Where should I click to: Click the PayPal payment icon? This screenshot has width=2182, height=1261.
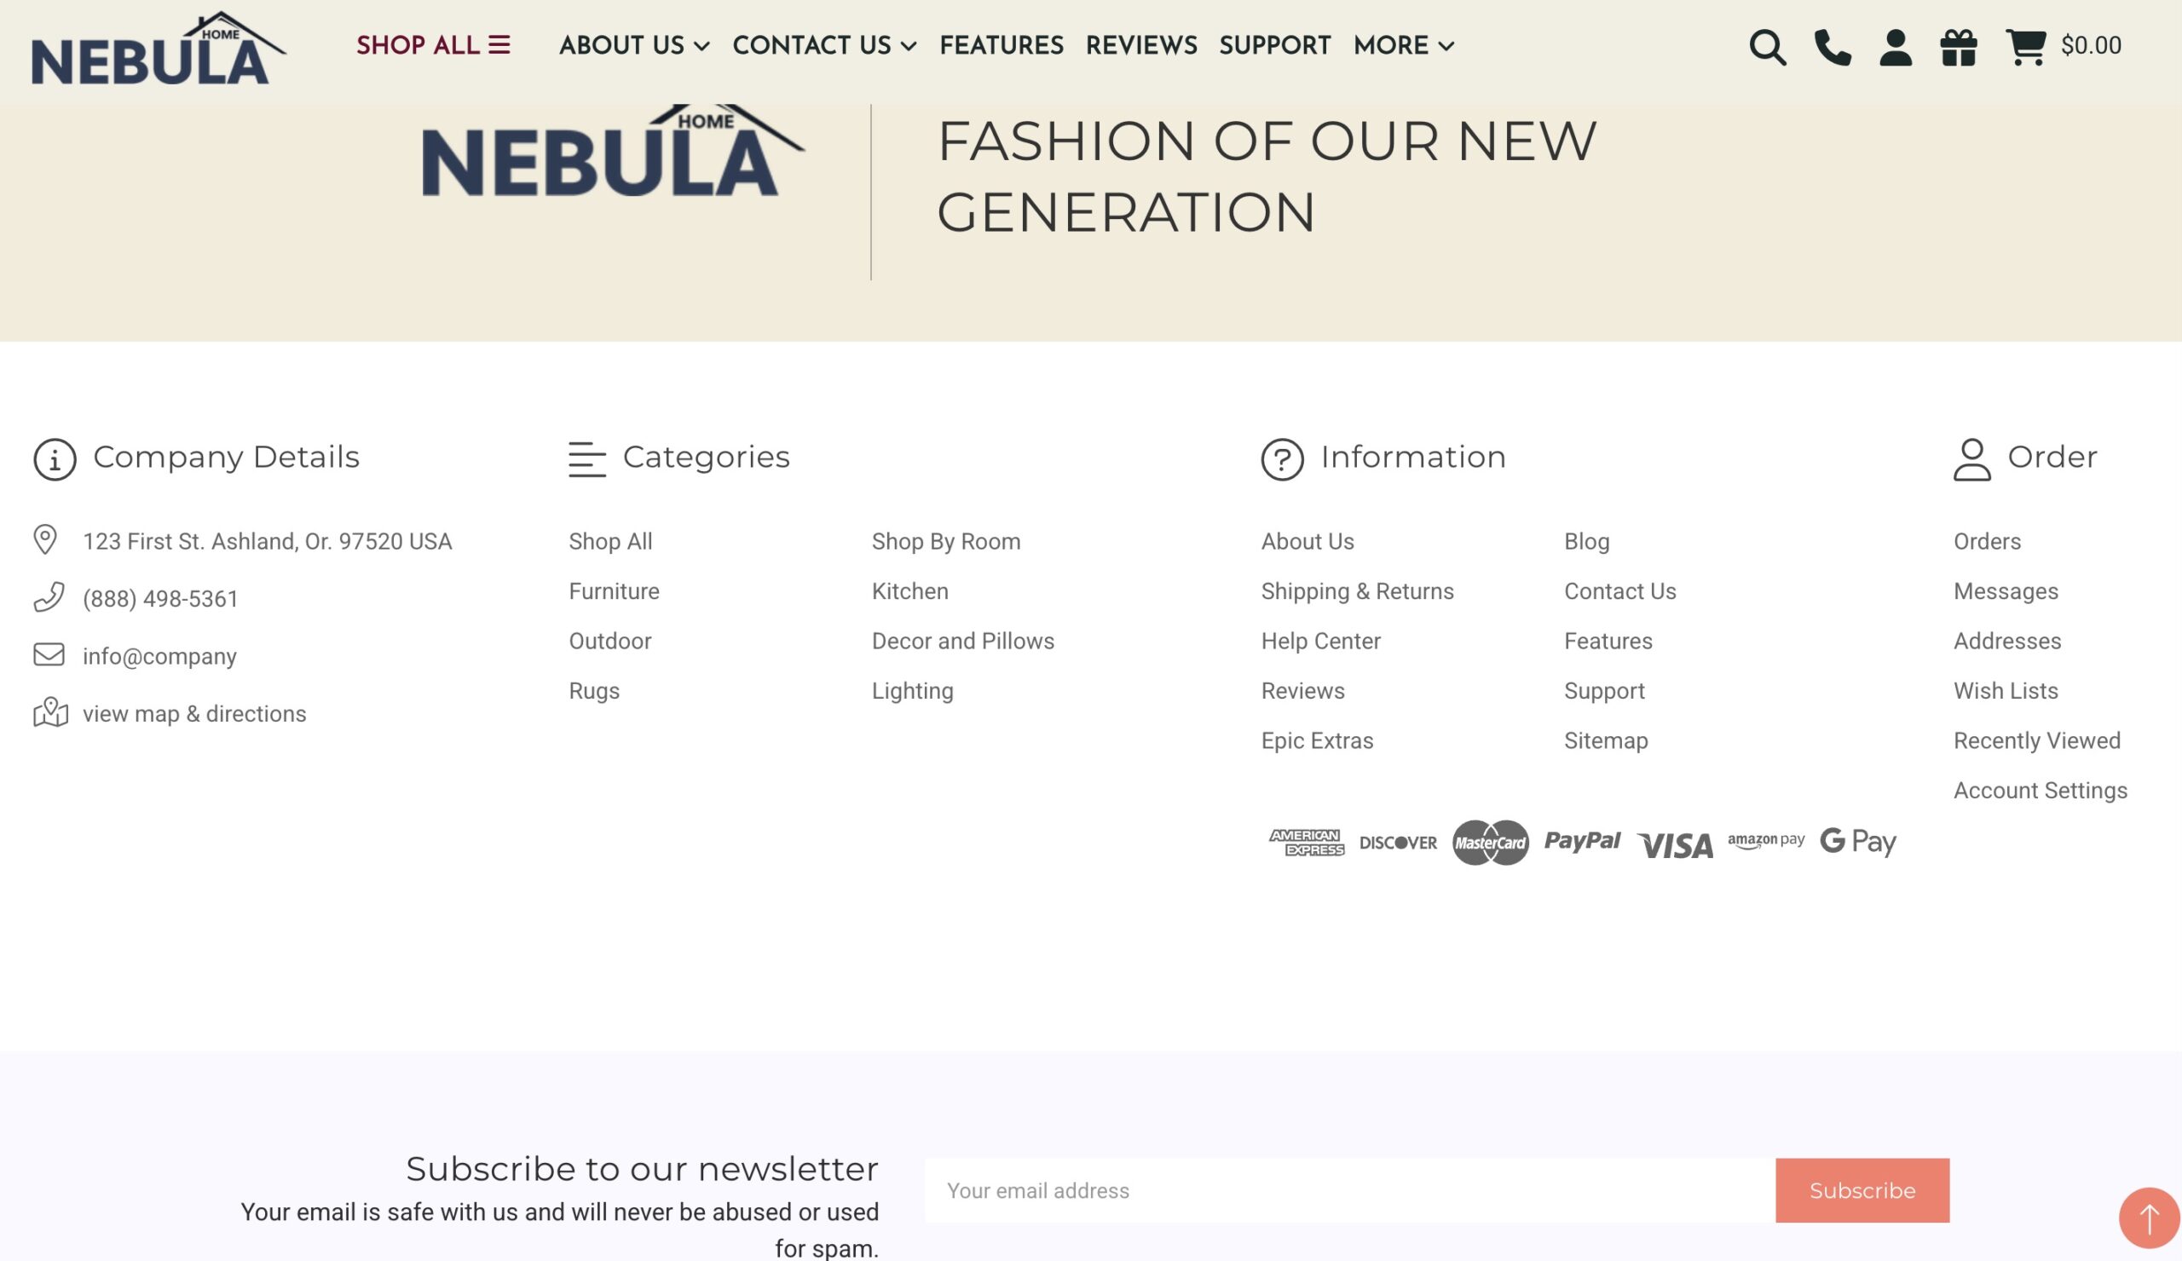1582,841
